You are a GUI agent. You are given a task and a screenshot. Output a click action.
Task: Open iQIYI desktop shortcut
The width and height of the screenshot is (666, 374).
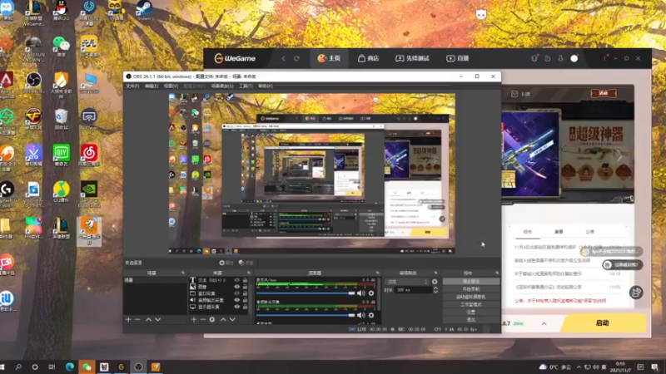tap(61, 155)
